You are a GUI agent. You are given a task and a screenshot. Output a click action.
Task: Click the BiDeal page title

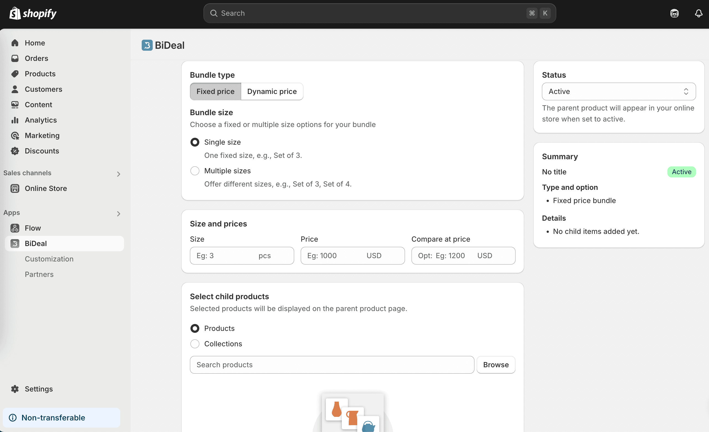pos(170,45)
